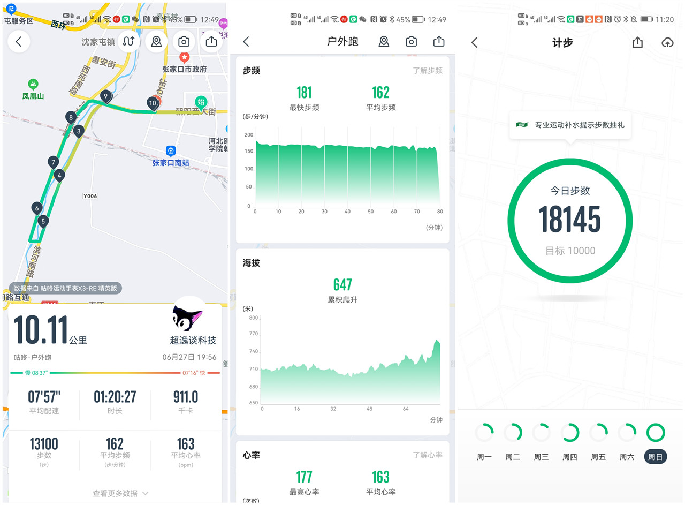Switch to the 周一 step tab
The height and width of the screenshot is (505, 685).
pyautogui.click(x=484, y=442)
